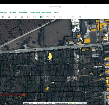Select the corner measure tool icon

coord(48,17)
